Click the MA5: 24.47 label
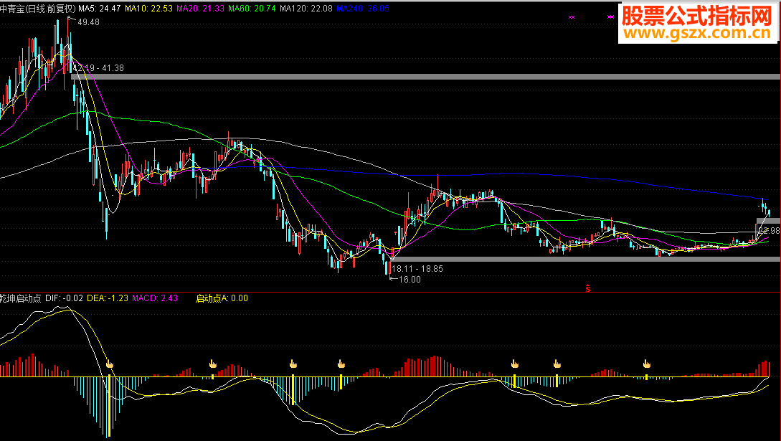Image resolution: width=781 pixels, height=441 pixels. pyautogui.click(x=100, y=9)
